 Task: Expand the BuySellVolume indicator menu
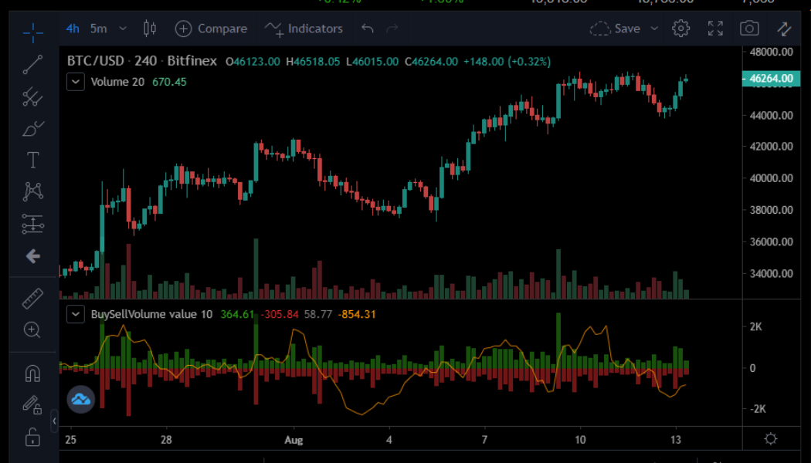coord(75,314)
